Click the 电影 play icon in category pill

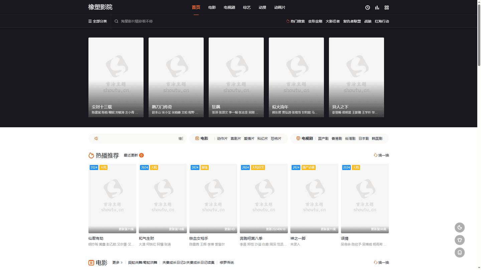(x=197, y=138)
